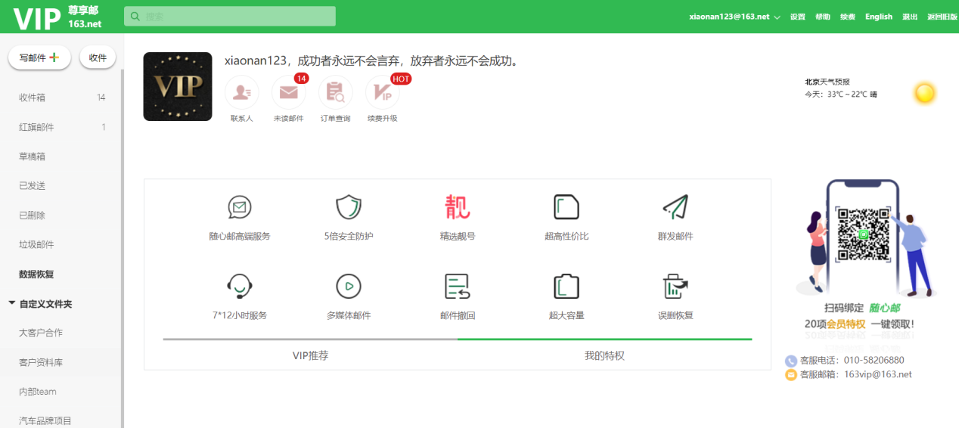
Task: Click the 续费升级 VIP upgrade icon
Action: click(382, 92)
